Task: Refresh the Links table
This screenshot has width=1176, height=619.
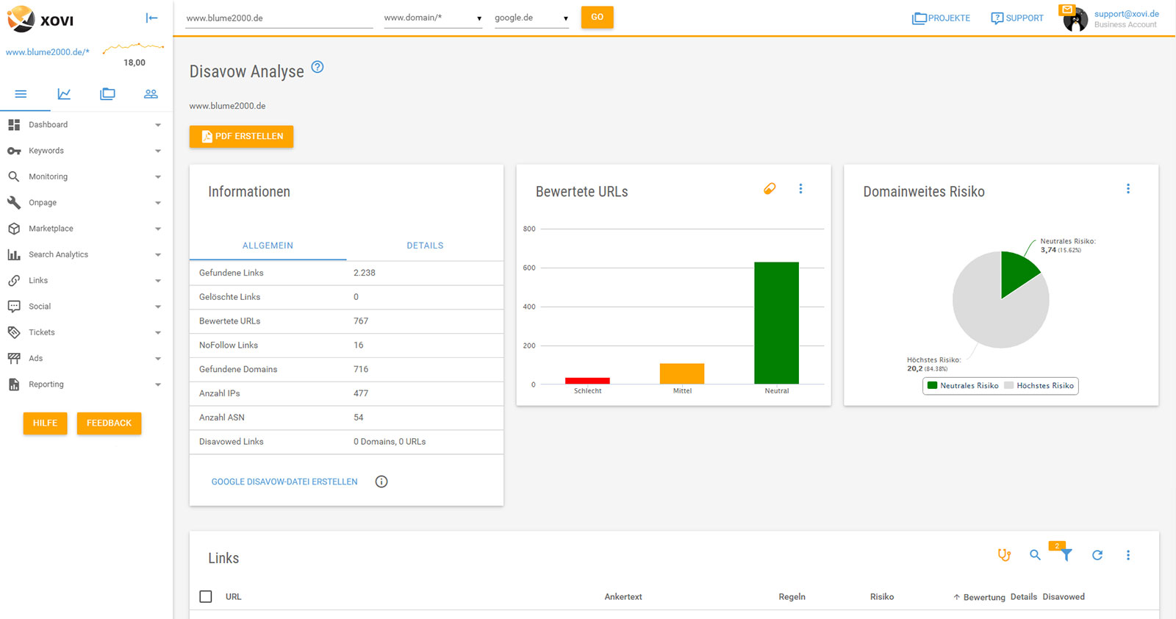Action: point(1097,555)
